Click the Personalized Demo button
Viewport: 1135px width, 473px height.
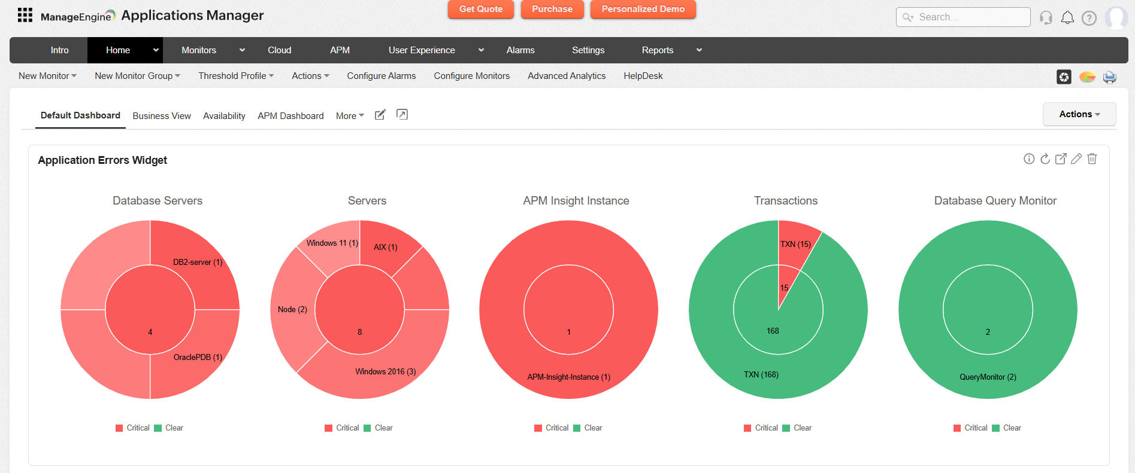point(643,9)
